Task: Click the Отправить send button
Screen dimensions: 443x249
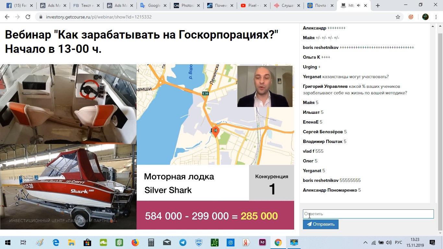Action: tap(320, 224)
